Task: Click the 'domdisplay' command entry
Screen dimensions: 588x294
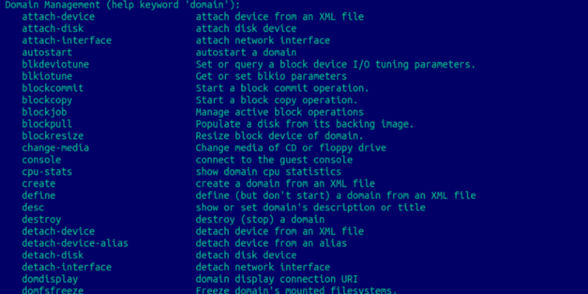Action: [x=50, y=279]
